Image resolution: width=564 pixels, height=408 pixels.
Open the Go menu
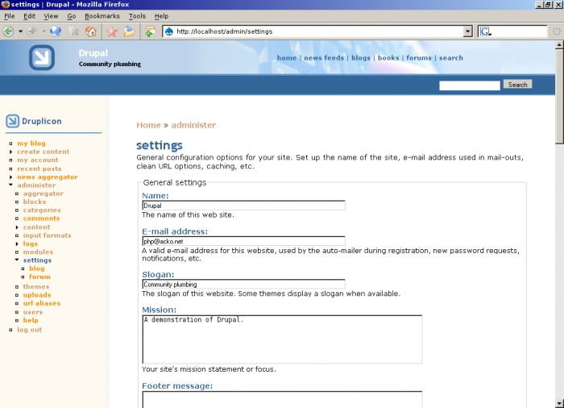(71, 16)
